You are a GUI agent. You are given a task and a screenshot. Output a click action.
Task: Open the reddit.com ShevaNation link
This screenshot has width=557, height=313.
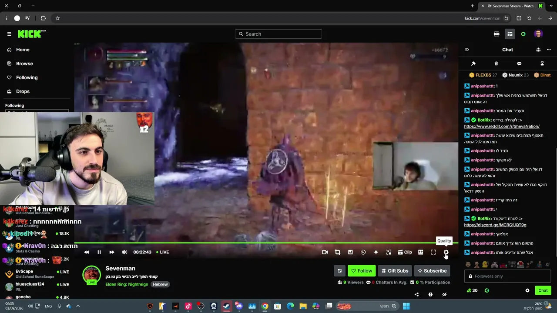coord(502,127)
